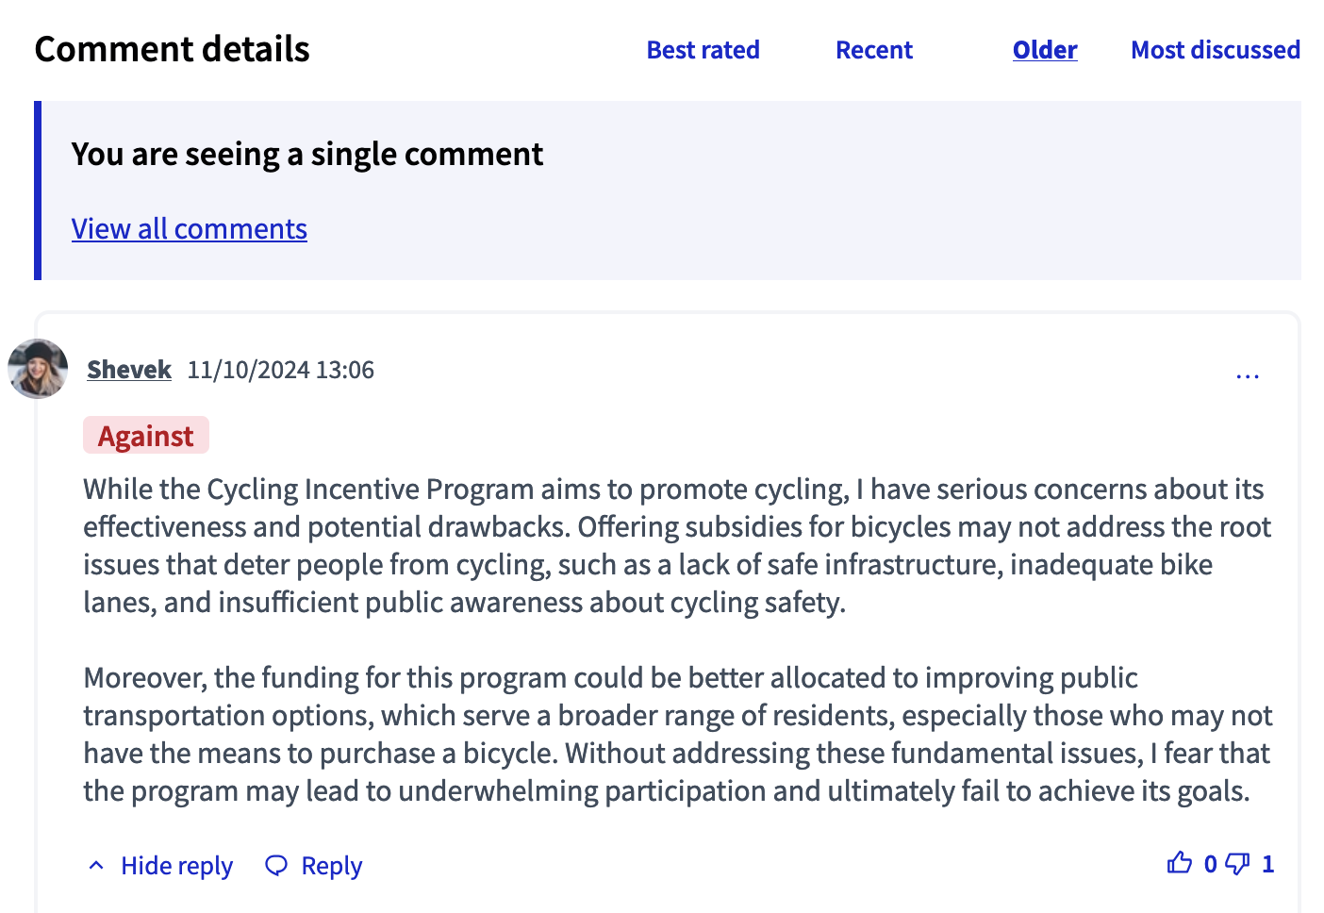
Task: Collapse replies using the chevron-up icon
Action: coord(96,866)
